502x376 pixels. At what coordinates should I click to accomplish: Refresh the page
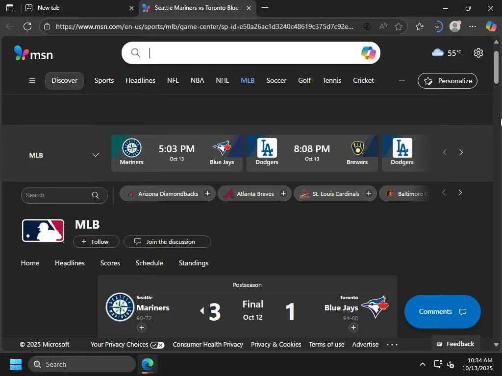click(x=27, y=26)
